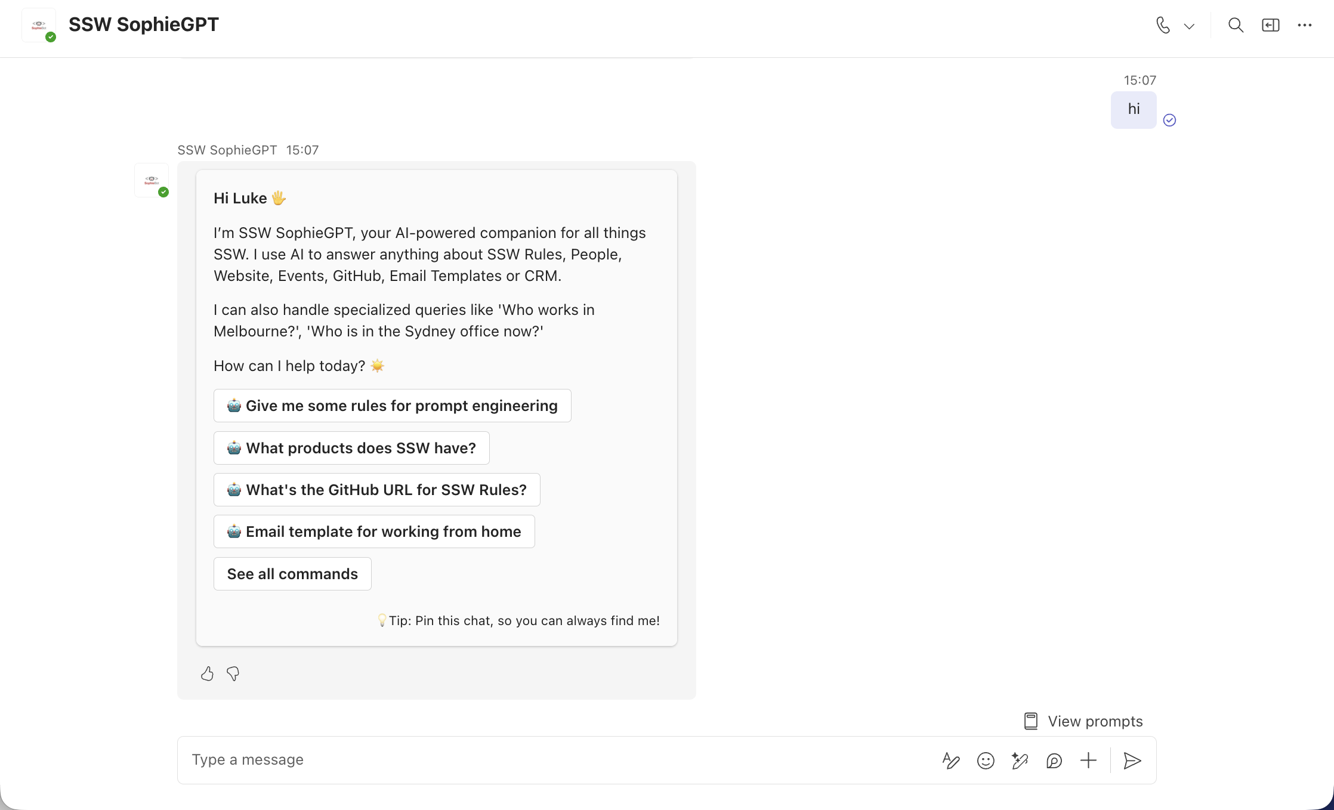Click the SSW SophieGPT avatar in header
Viewport: 1334px width, 810px height.
pyautogui.click(x=39, y=25)
